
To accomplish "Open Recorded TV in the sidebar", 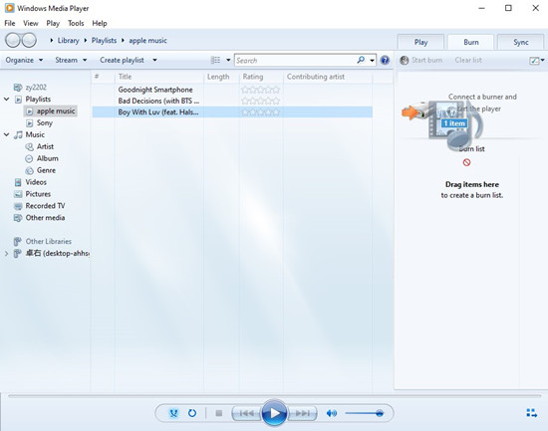I will (39, 206).
